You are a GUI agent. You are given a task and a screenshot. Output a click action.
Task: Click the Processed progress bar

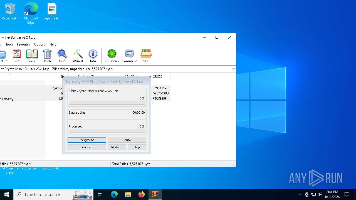[107, 131]
